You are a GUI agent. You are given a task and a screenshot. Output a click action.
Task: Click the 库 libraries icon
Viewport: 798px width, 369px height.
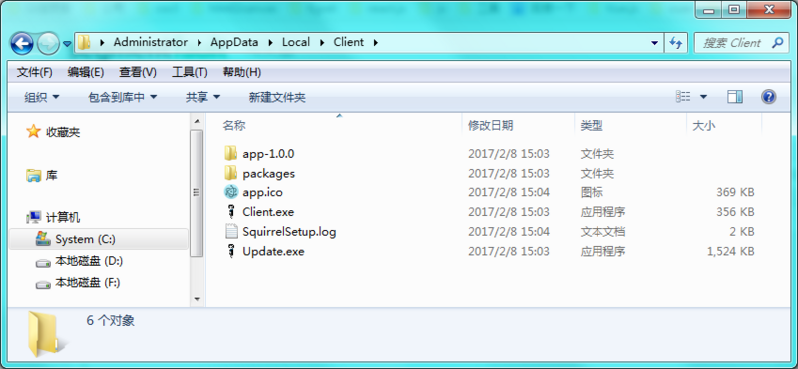pyautogui.click(x=34, y=176)
